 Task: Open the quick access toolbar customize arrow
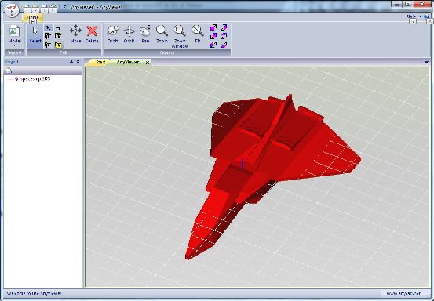pyautogui.click(x=64, y=7)
